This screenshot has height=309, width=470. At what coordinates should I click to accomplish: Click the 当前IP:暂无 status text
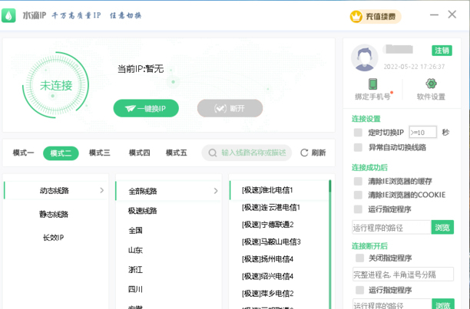(141, 69)
